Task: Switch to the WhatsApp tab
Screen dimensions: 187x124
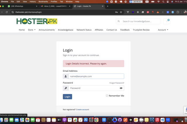Action: (20, 6)
